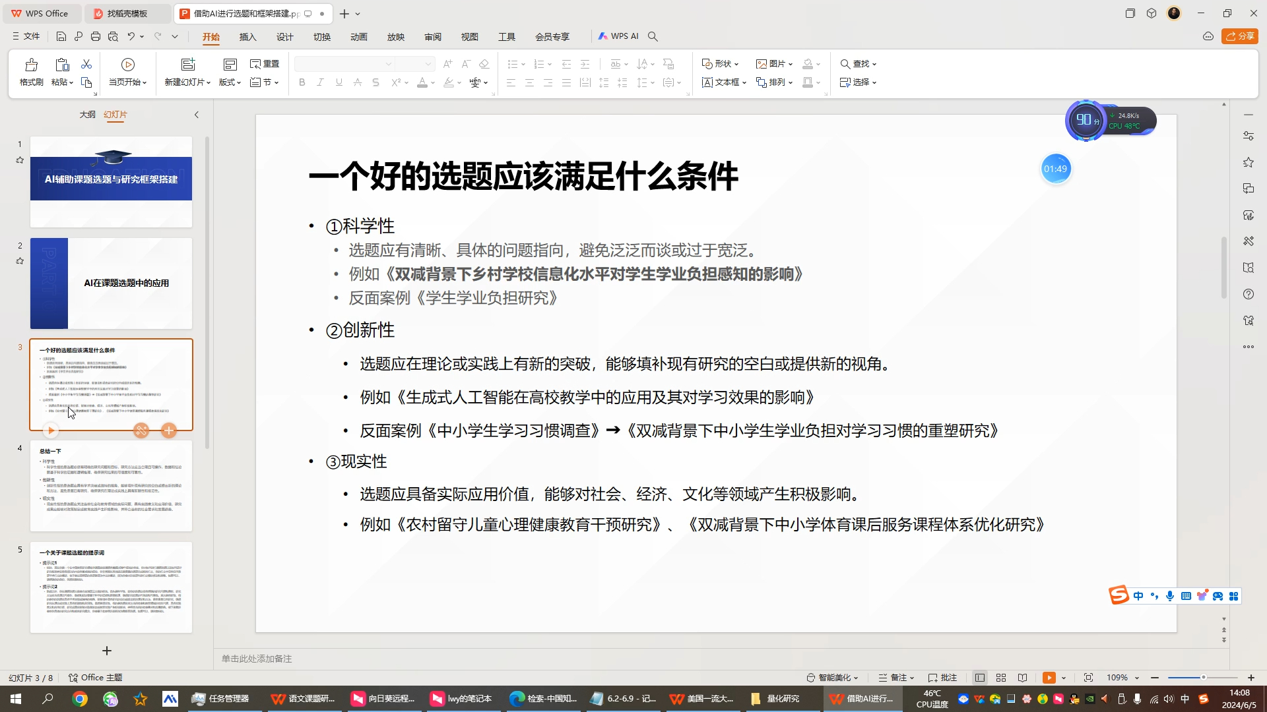Insert a picture via 图片 icon
Screen dimensions: 1267x712
[773, 63]
